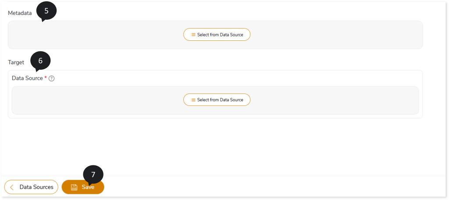The width and height of the screenshot is (449, 200).
Task: Click the list icon in Metadata's select button
Action: click(x=193, y=35)
